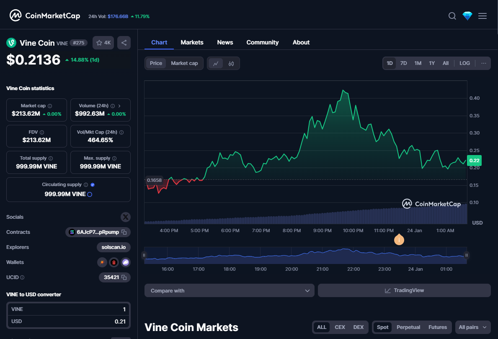The width and height of the screenshot is (498, 339).
Task: Click the orange marker below the chart
Action: [x=399, y=240]
